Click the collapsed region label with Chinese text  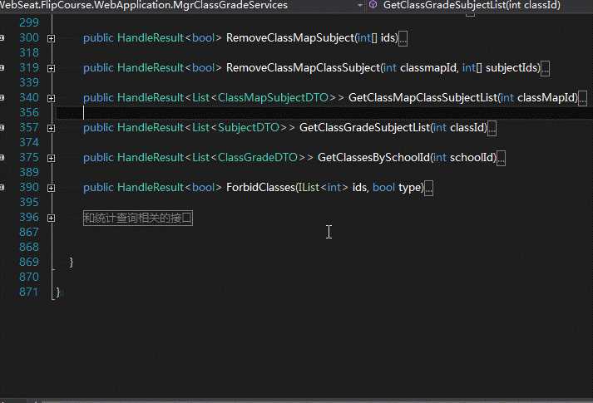click(138, 218)
